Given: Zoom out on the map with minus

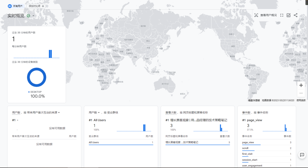Looking at the screenshot, I should tap(301, 93).
